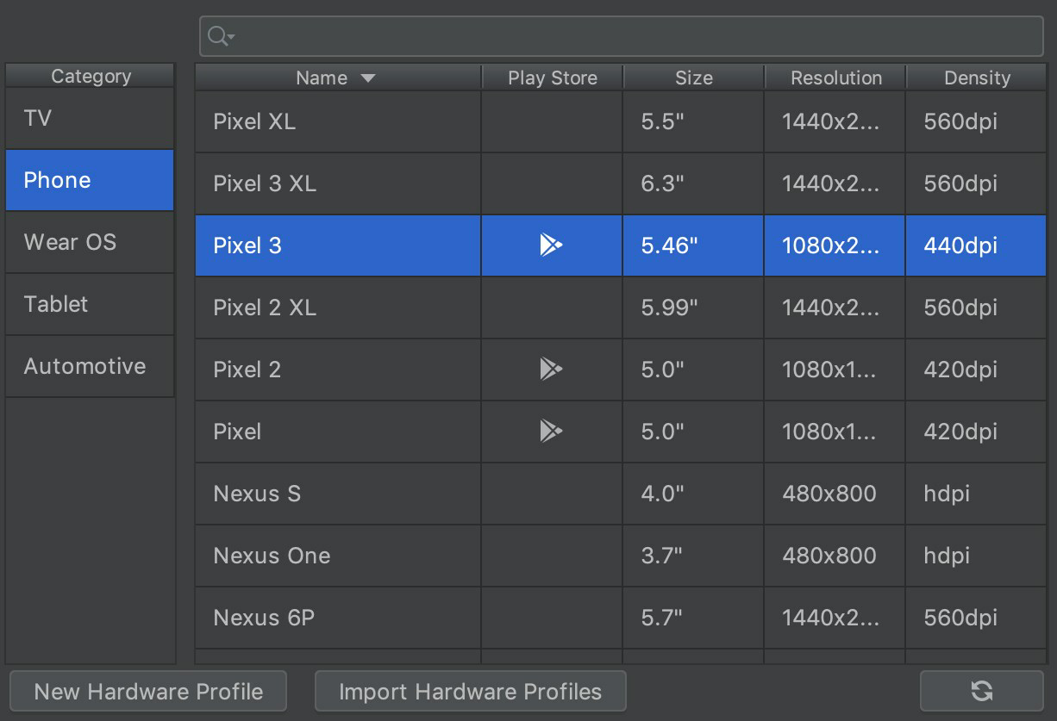Click the 3.7" size cell

pos(693,556)
